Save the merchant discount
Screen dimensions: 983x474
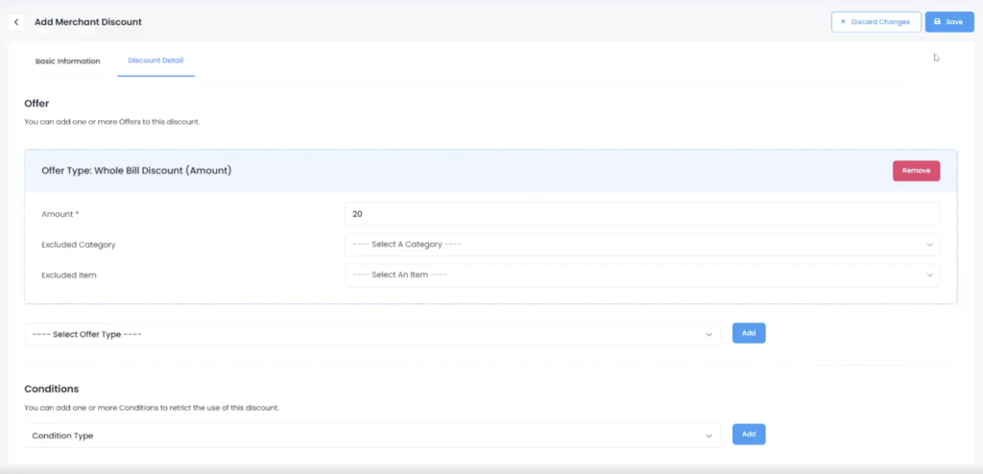[x=948, y=21]
